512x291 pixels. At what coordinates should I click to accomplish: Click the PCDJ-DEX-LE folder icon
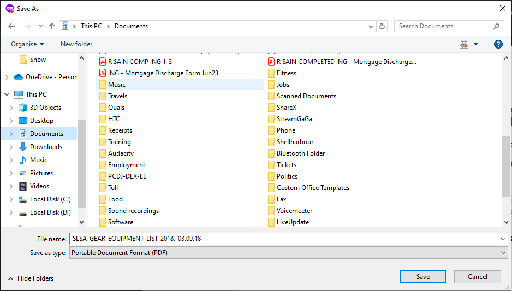[103, 176]
